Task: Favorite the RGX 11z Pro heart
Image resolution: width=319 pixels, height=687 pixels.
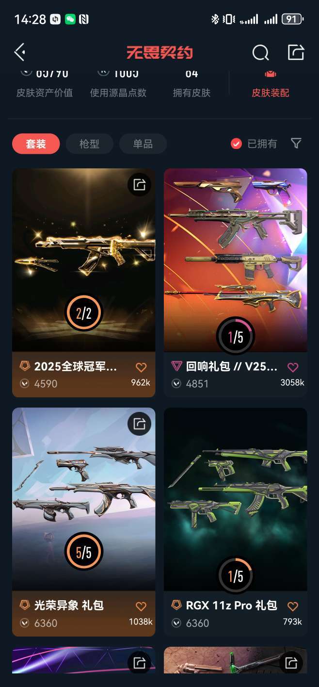Action: 293,606
